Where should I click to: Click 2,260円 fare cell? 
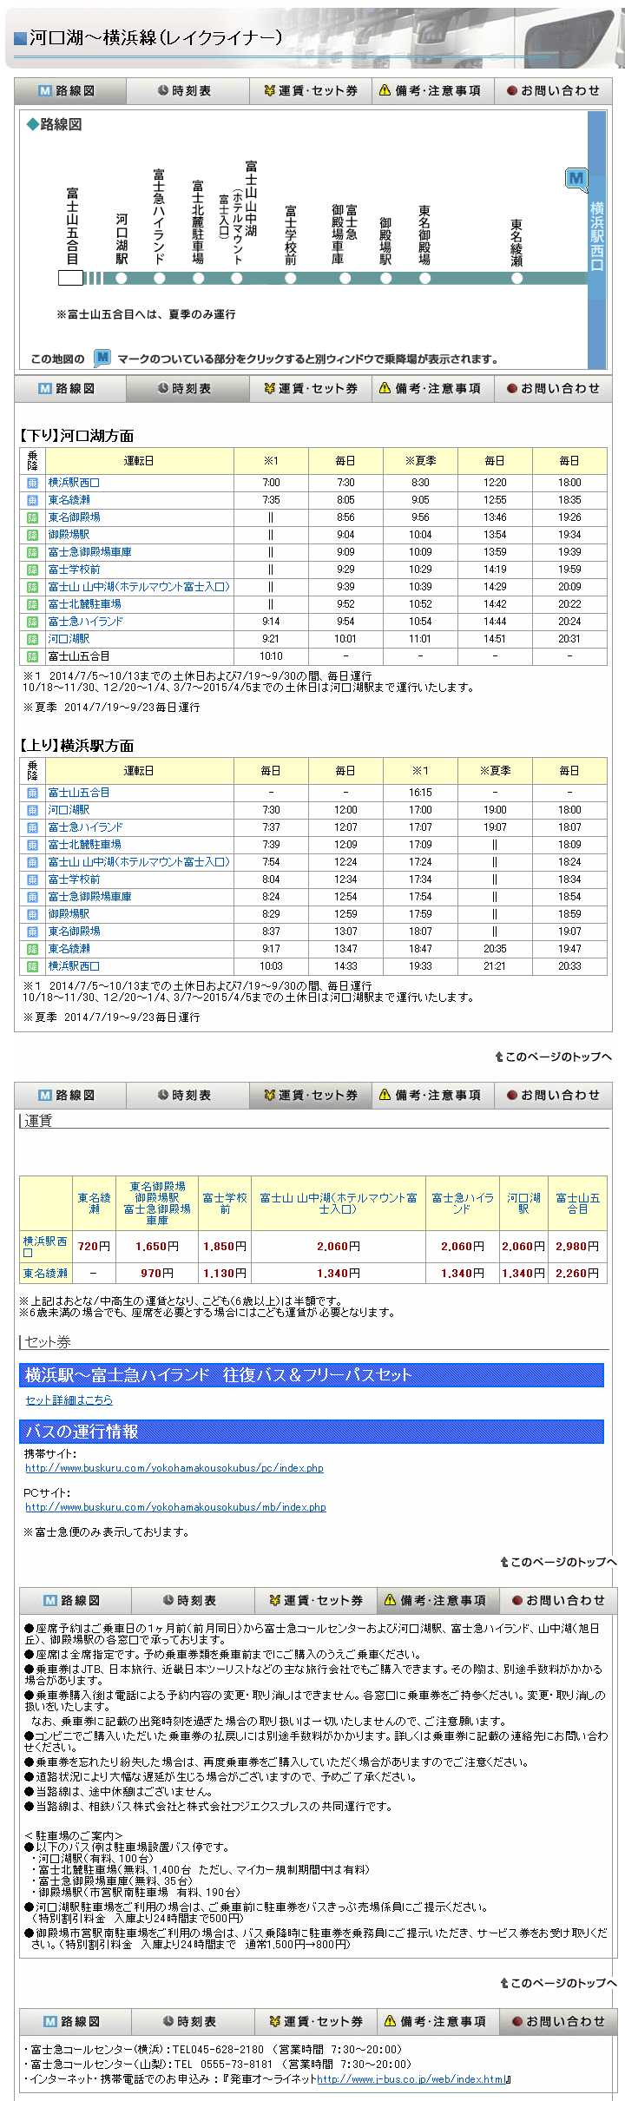(577, 1274)
